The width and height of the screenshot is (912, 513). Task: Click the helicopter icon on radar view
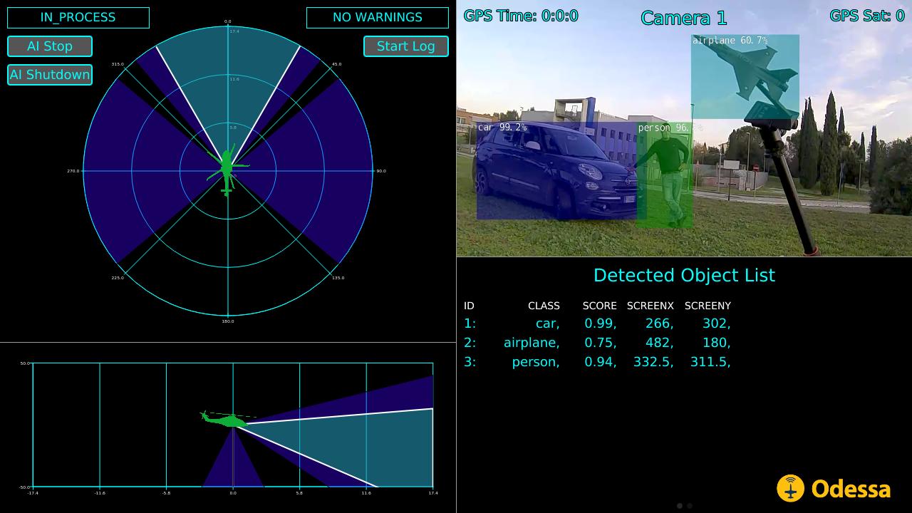(227, 170)
